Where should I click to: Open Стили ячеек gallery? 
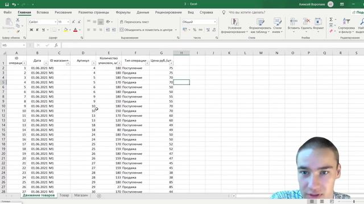277,25
